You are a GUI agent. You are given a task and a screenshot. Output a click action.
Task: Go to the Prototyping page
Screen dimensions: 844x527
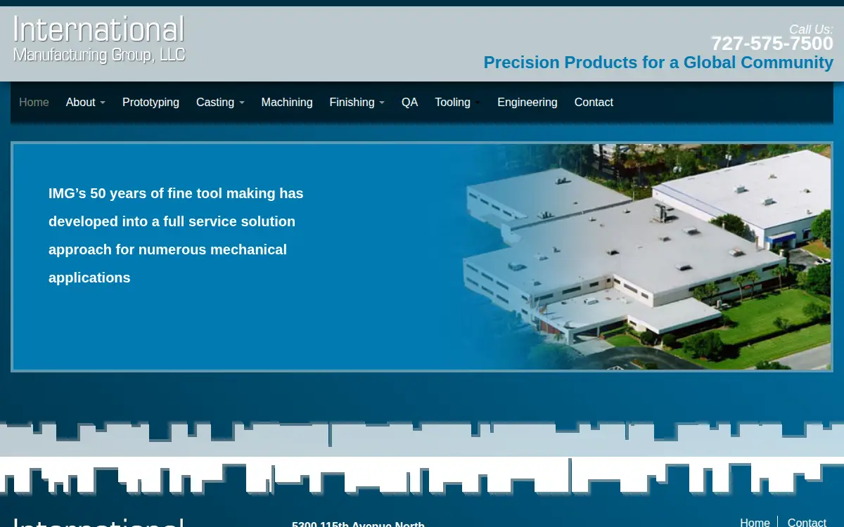coord(151,103)
